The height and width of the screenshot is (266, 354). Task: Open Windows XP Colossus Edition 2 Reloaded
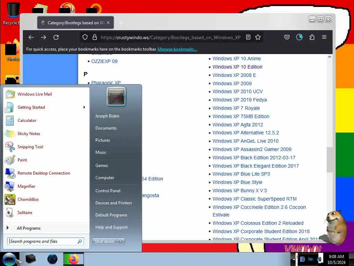coord(258,223)
